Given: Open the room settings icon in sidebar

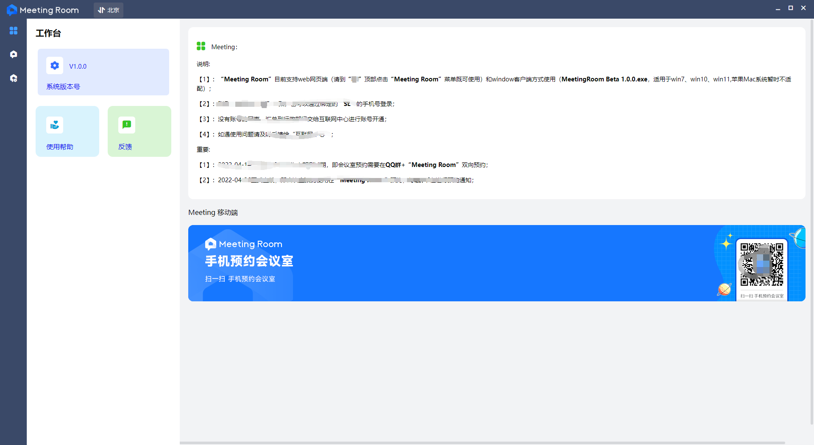Looking at the screenshot, I should coord(14,78).
